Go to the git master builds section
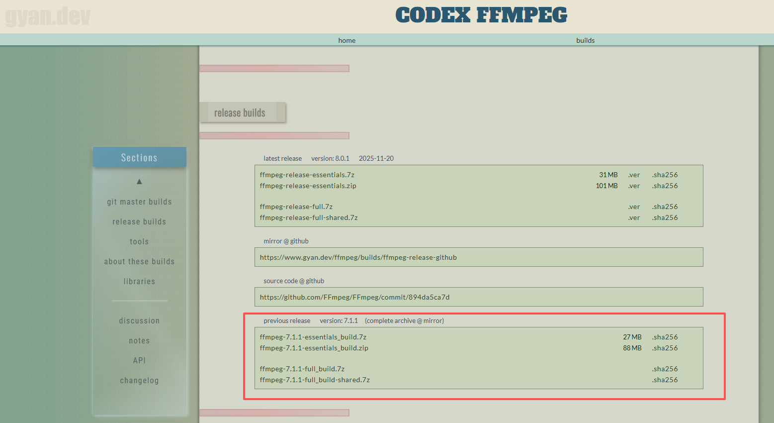This screenshot has height=423, width=774. click(139, 202)
